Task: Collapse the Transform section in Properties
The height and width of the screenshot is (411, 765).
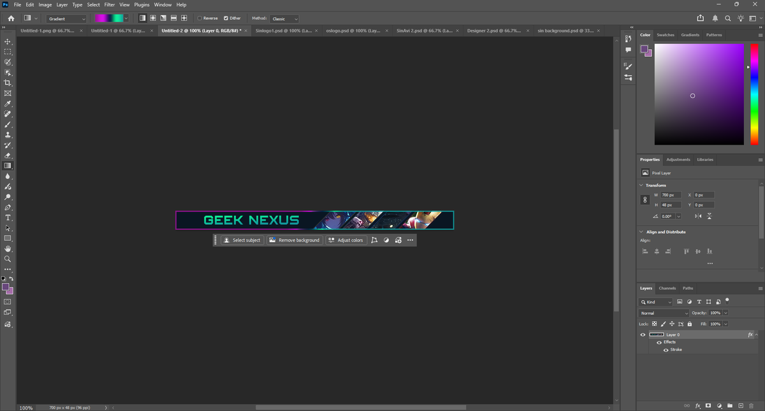Action: (x=641, y=185)
